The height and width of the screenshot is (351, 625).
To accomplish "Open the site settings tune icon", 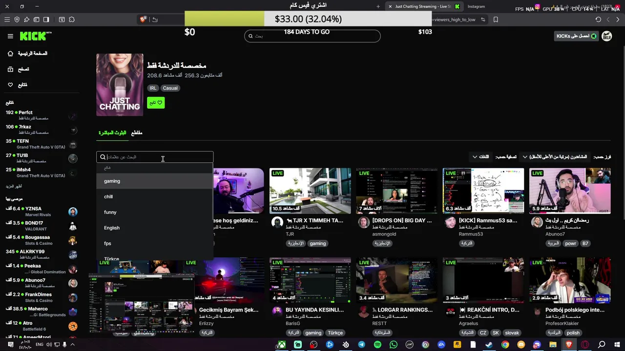I will click(483, 19).
